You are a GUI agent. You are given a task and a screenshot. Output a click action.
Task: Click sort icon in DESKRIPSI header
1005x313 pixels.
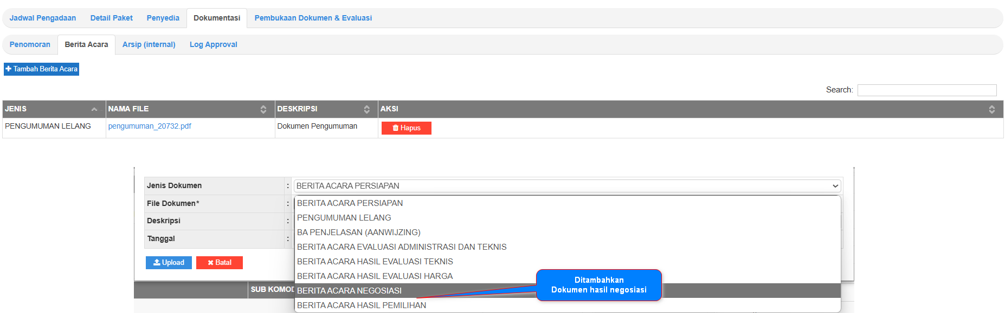pyautogui.click(x=366, y=109)
